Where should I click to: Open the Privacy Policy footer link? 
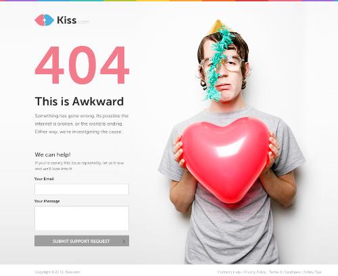pos(255,272)
